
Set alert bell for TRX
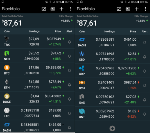coord(69,42)
